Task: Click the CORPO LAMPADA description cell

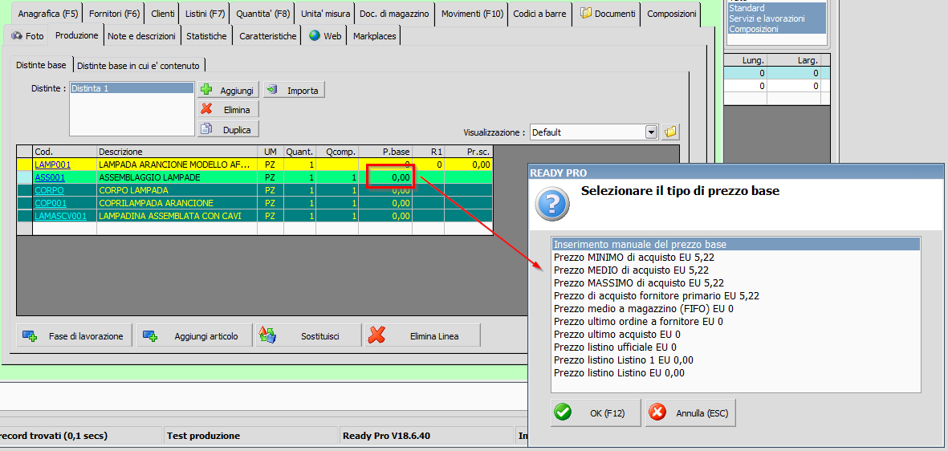Action: 177,190
